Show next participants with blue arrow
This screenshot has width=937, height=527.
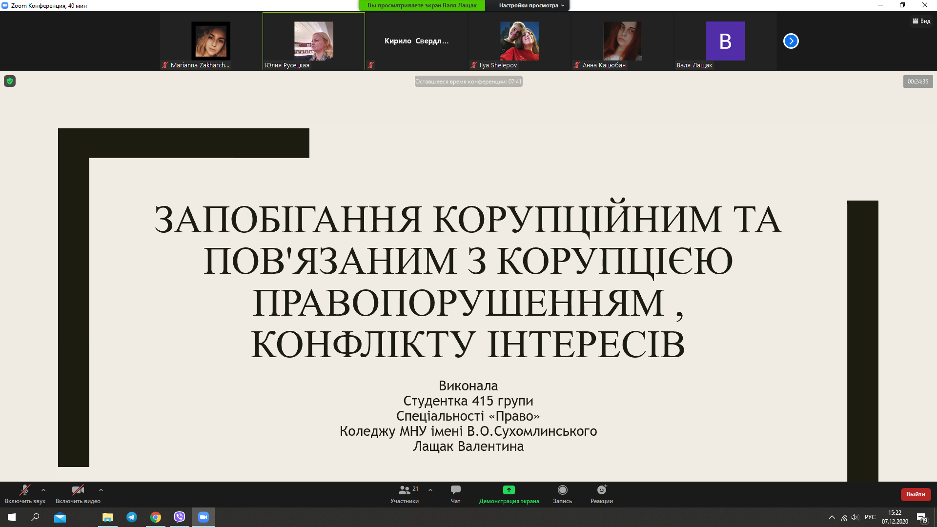pyautogui.click(x=791, y=41)
